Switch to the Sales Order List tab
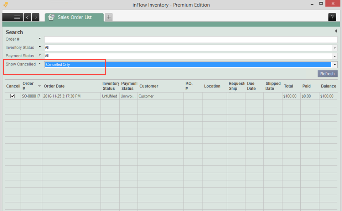 click(74, 17)
